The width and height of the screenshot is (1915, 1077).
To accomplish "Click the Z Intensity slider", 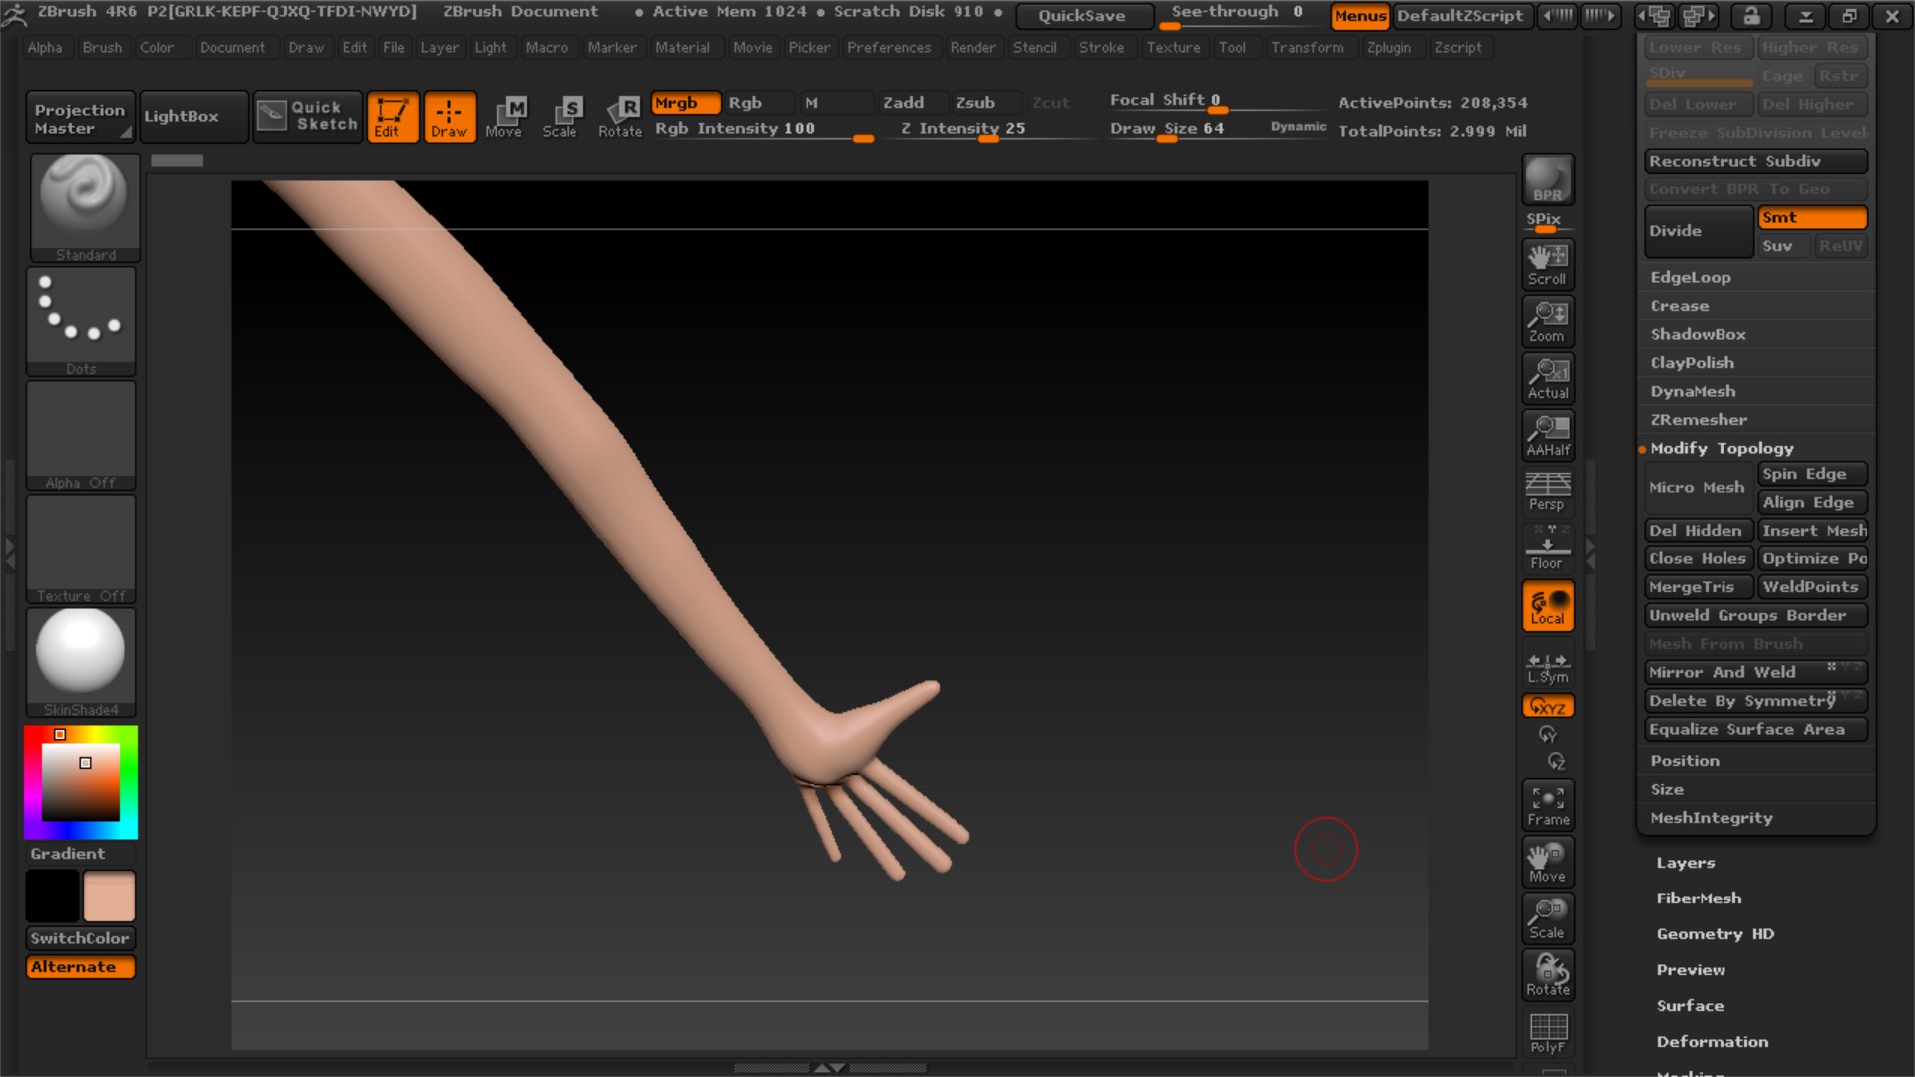I will coord(987,129).
